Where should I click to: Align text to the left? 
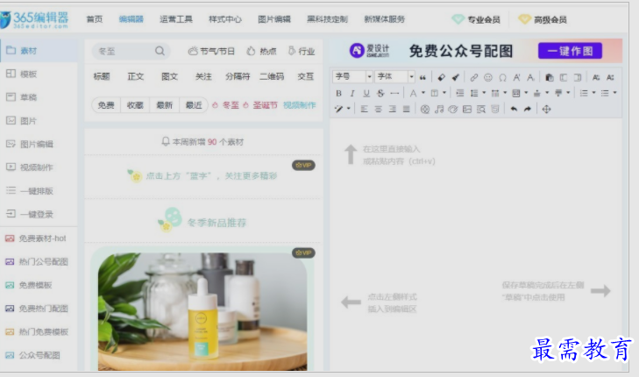[365, 110]
